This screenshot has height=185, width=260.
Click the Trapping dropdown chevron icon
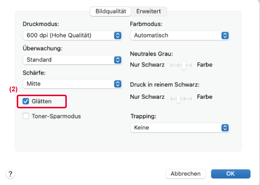click(x=225, y=128)
